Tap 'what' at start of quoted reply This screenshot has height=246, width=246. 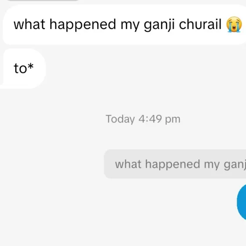point(128,164)
